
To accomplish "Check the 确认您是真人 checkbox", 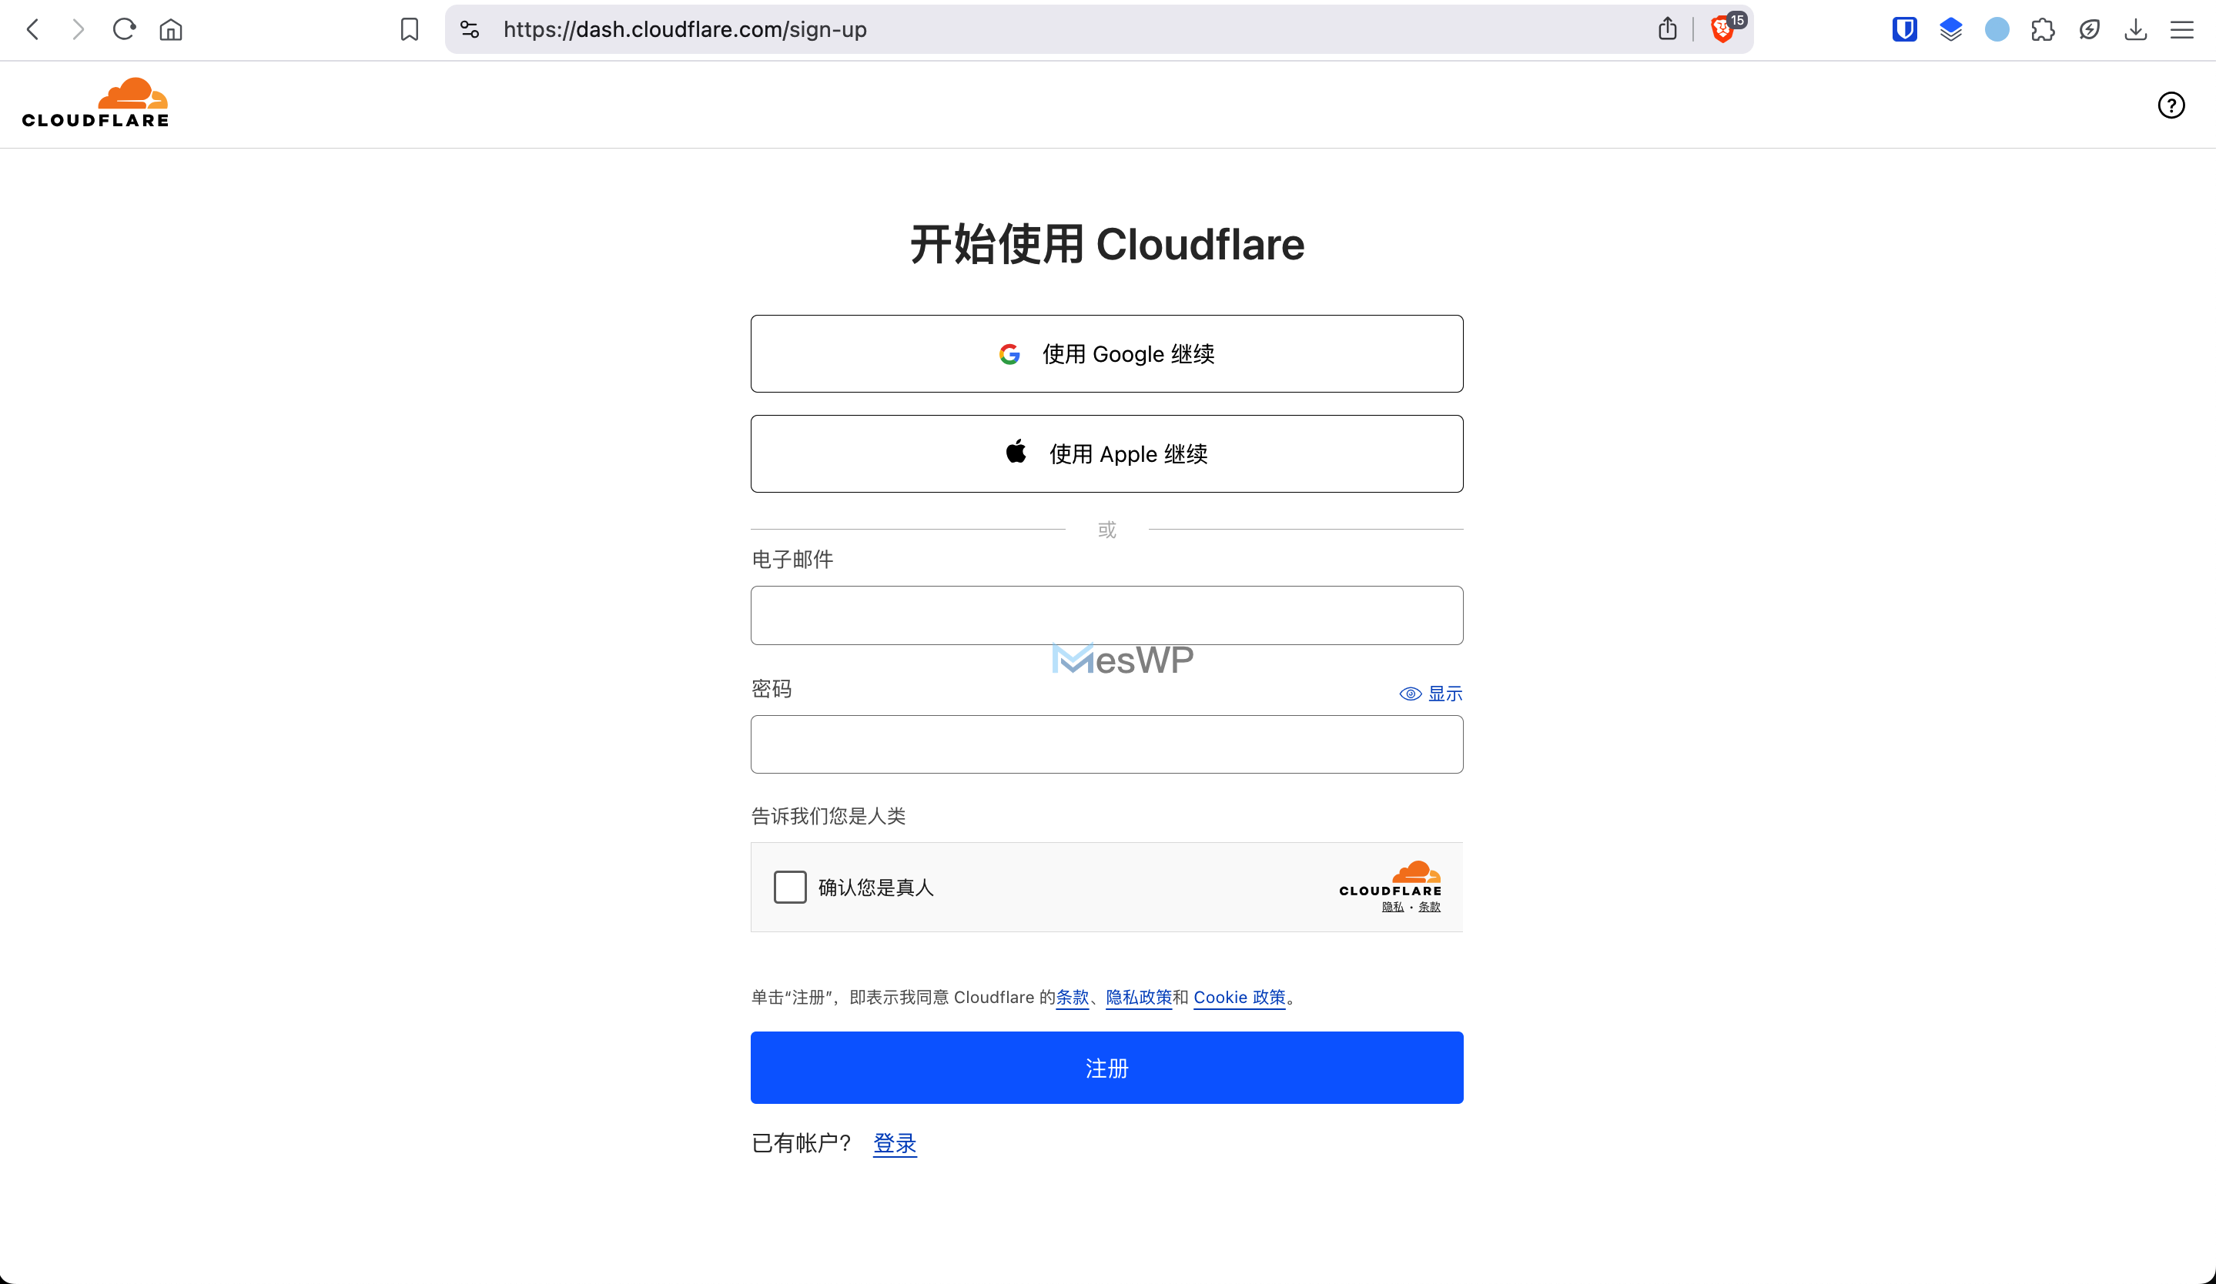I will click(x=790, y=887).
